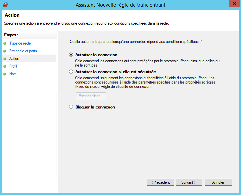Screen dimensions: 241x195
Task: Click the Personnaliser... button
Action: pos(91,96)
